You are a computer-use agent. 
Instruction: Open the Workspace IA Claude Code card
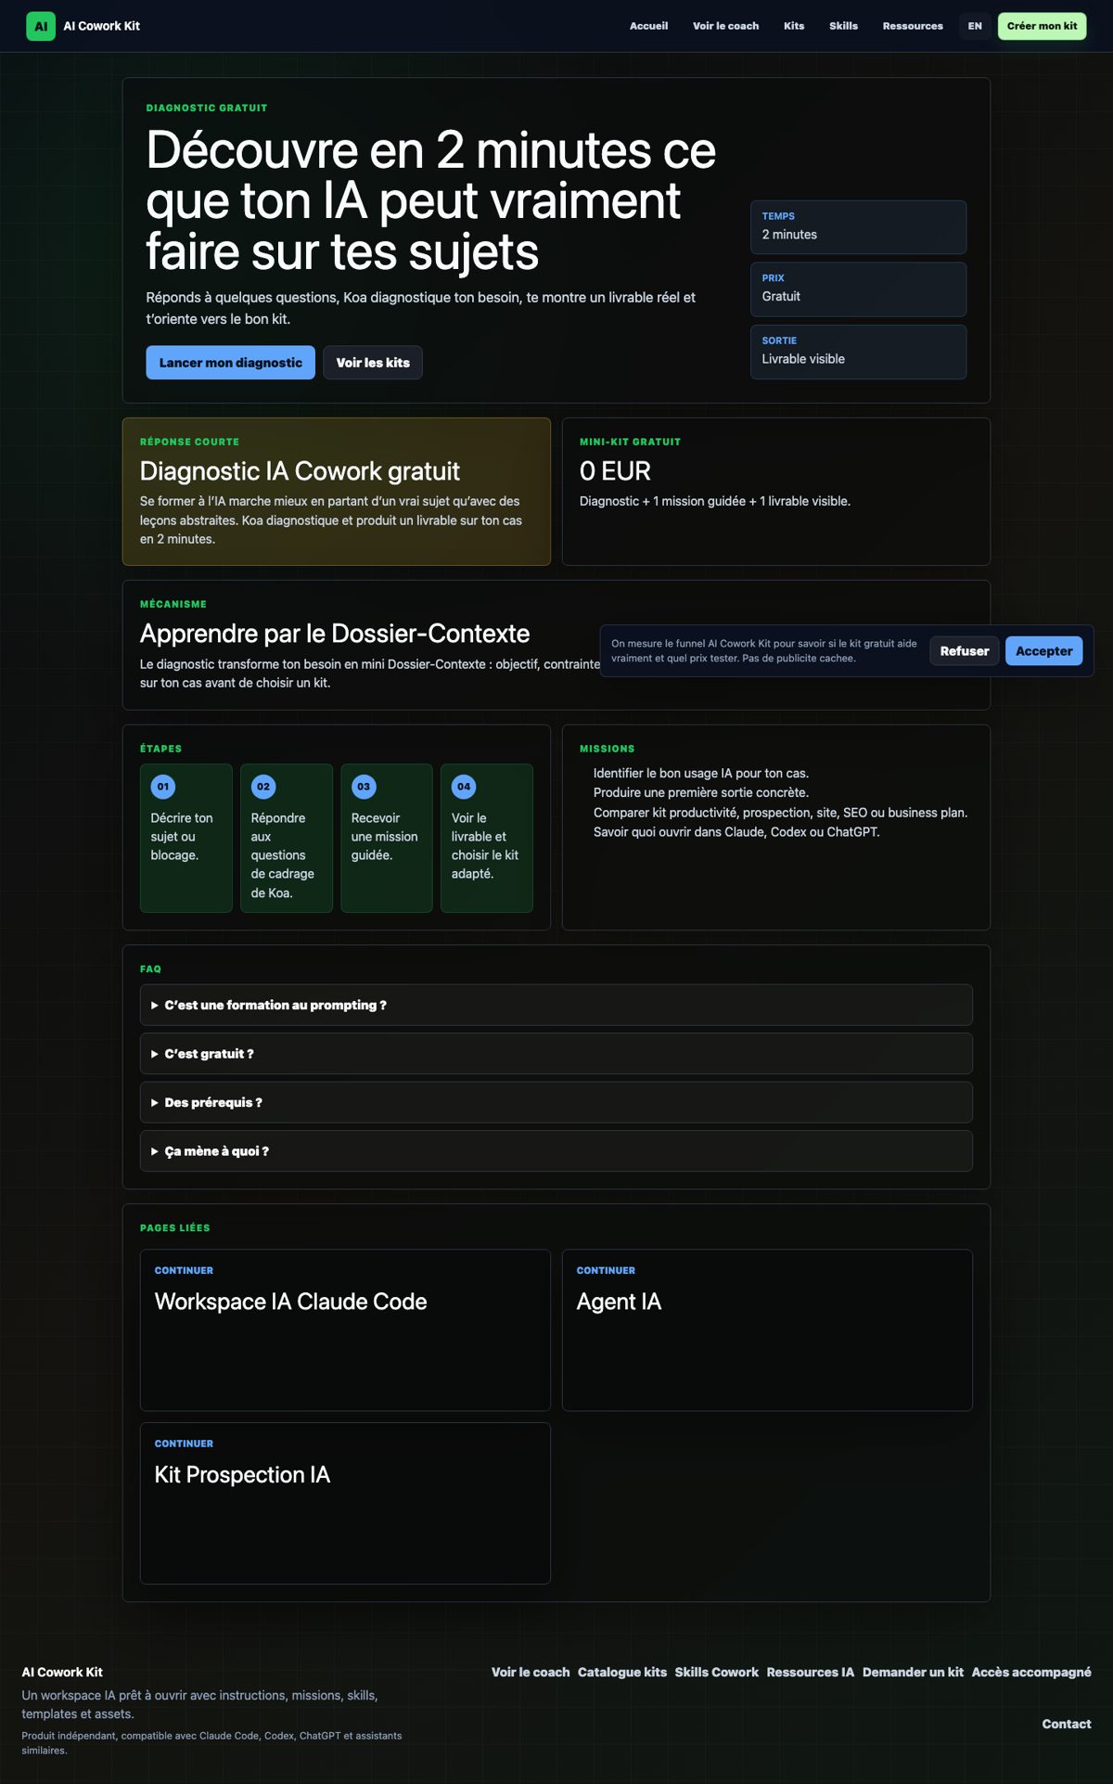pyautogui.click(x=345, y=1330)
